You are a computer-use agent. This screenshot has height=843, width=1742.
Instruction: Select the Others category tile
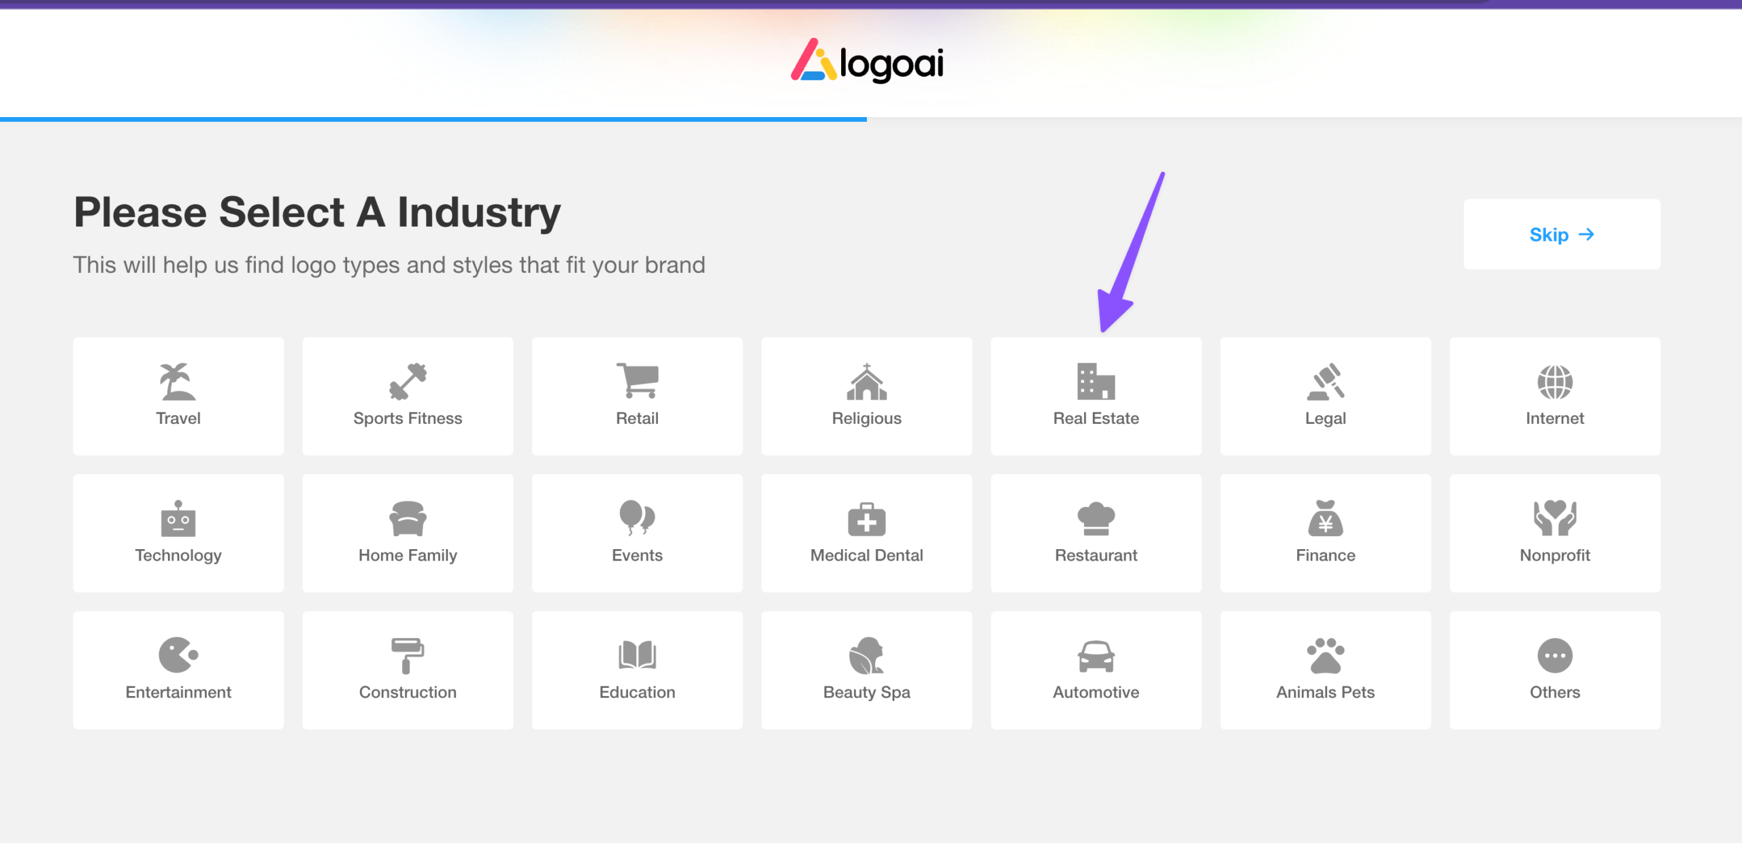[1555, 669]
